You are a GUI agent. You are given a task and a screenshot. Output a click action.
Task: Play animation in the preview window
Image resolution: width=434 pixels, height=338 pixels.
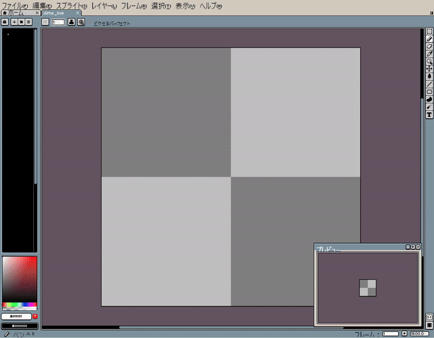(x=413, y=247)
